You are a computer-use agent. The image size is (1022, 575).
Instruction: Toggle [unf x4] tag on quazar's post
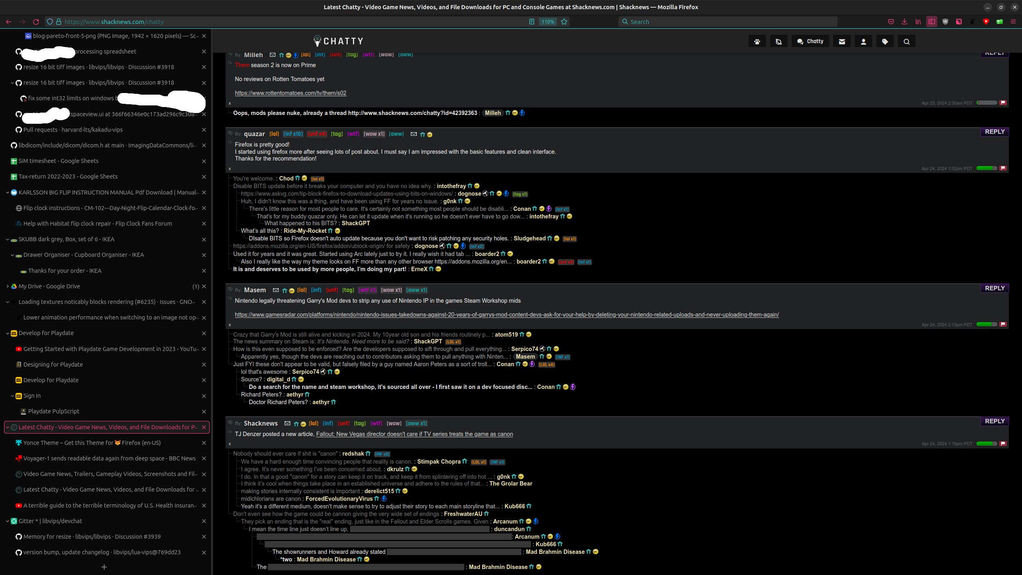coord(317,134)
